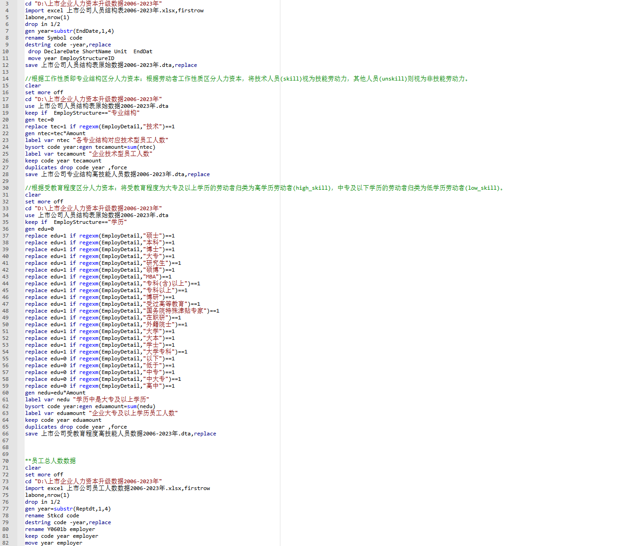This screenshot has height=546, width=630.
Task: Click the replace edu=1 line matching "大本"
Action: click(x=100, y=338)
